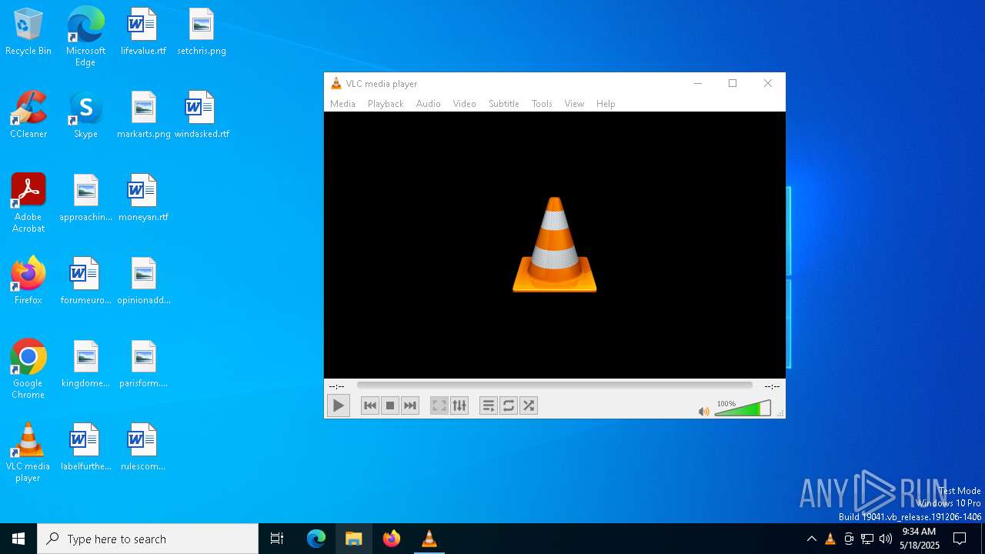Select the CCleaner desktop shortcut
The image size is (985, 554).
[28, 115]
